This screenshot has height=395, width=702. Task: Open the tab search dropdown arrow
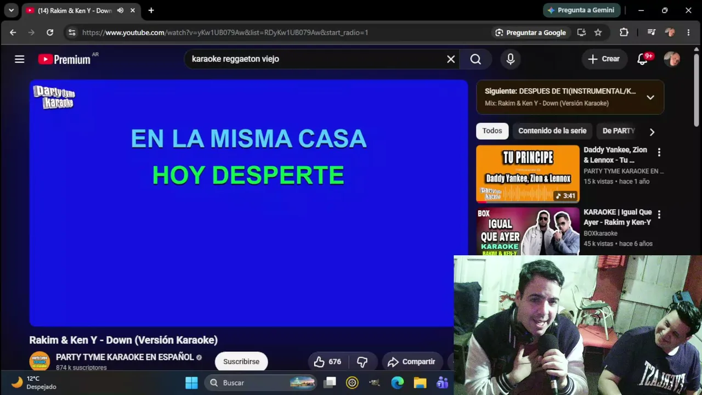11,10
